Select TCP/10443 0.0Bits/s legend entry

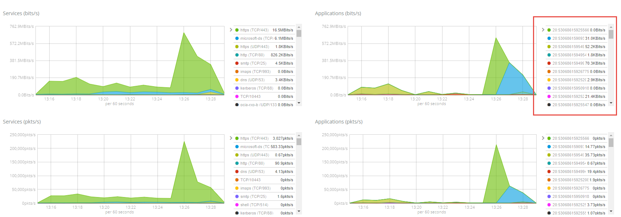tap(264, 96)
